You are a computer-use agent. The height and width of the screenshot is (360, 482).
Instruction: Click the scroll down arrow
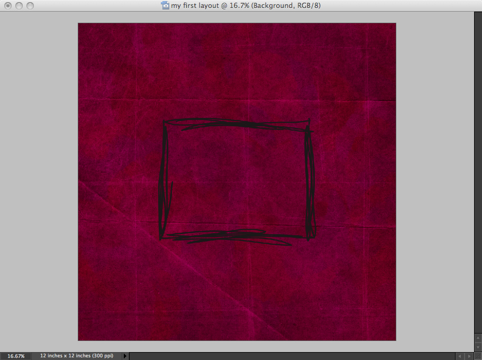click(478, 347)
